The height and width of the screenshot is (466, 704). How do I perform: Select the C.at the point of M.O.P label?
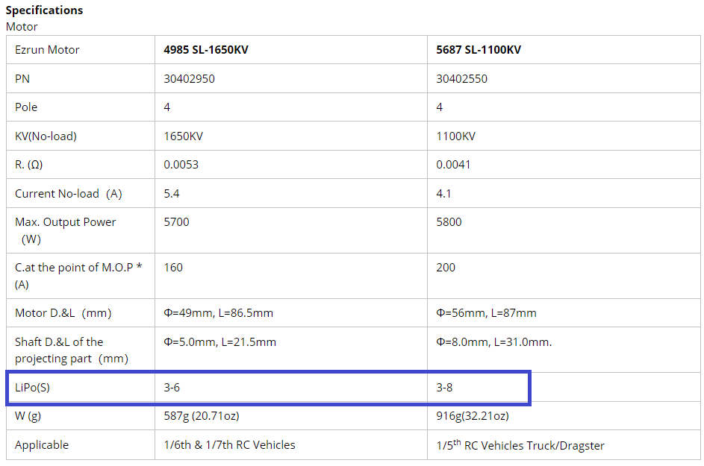(78, 276)
